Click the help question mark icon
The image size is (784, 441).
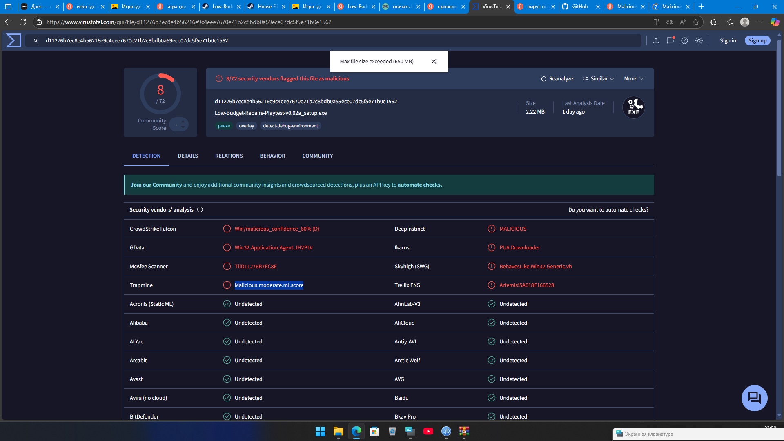coord(685,40)
